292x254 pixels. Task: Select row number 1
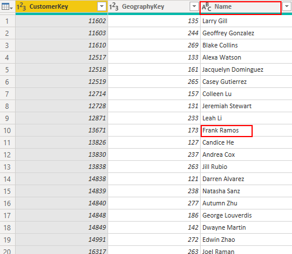coord(7,21)
